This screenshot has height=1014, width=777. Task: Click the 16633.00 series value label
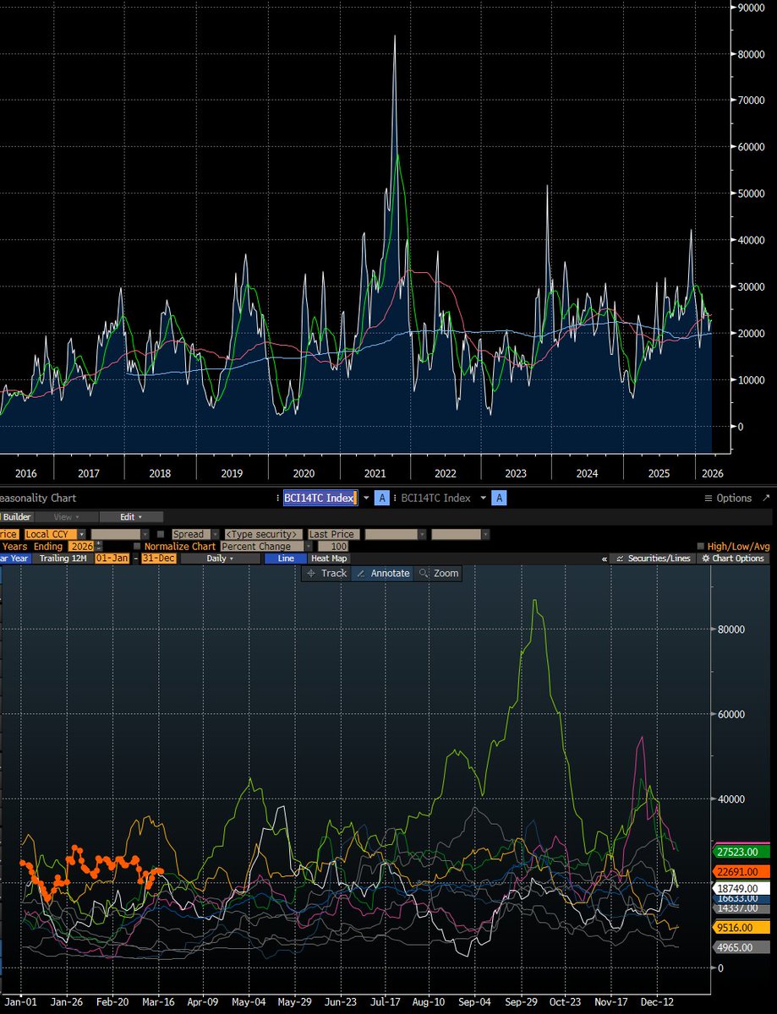coord(741,901)
